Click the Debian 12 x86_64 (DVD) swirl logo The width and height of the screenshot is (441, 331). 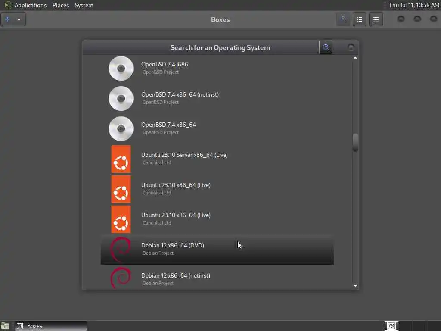[x=121, y=249]
